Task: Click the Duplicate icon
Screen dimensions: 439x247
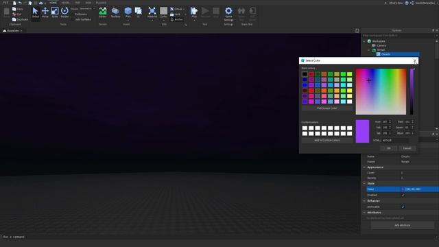Action: coord(14,20)
